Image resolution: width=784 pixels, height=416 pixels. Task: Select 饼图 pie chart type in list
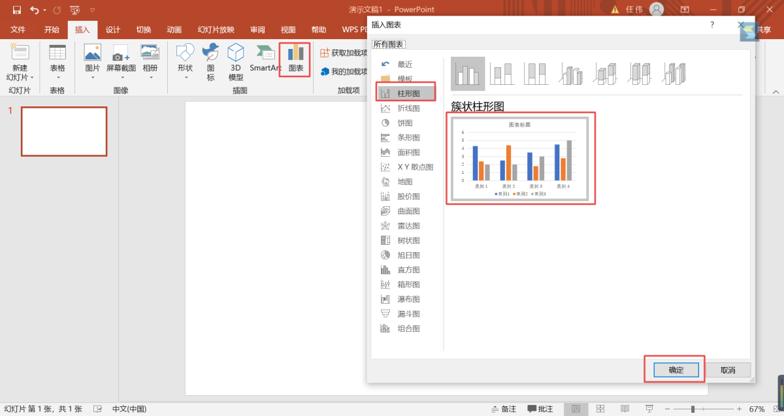pos(405,123)
